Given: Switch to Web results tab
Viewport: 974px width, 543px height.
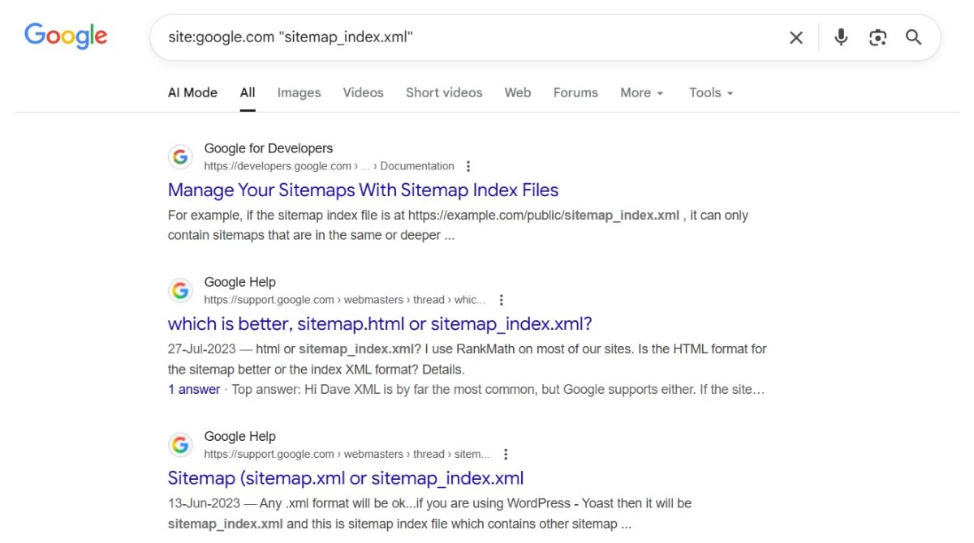Looking at the screenshot, I should 518,92.
